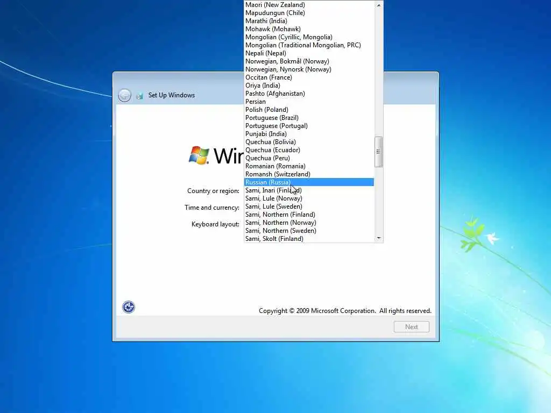
Task: Select Mongolian (Traditional Mongolian, PRC)
Action: coord(309,45)
